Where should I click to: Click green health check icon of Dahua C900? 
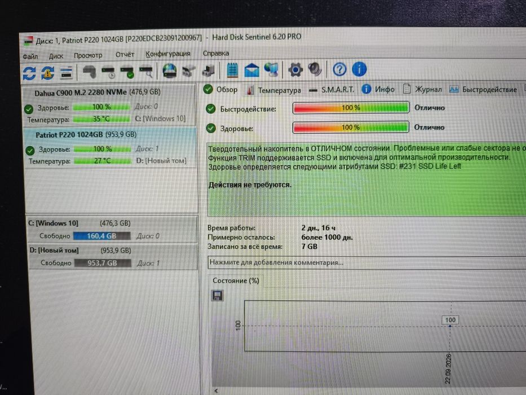click(x=29, y=109)
